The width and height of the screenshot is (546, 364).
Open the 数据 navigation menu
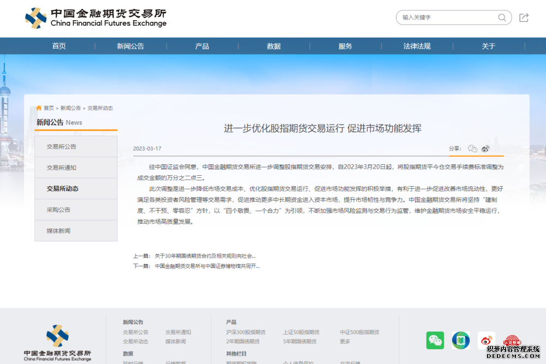[x=274, y=46]
